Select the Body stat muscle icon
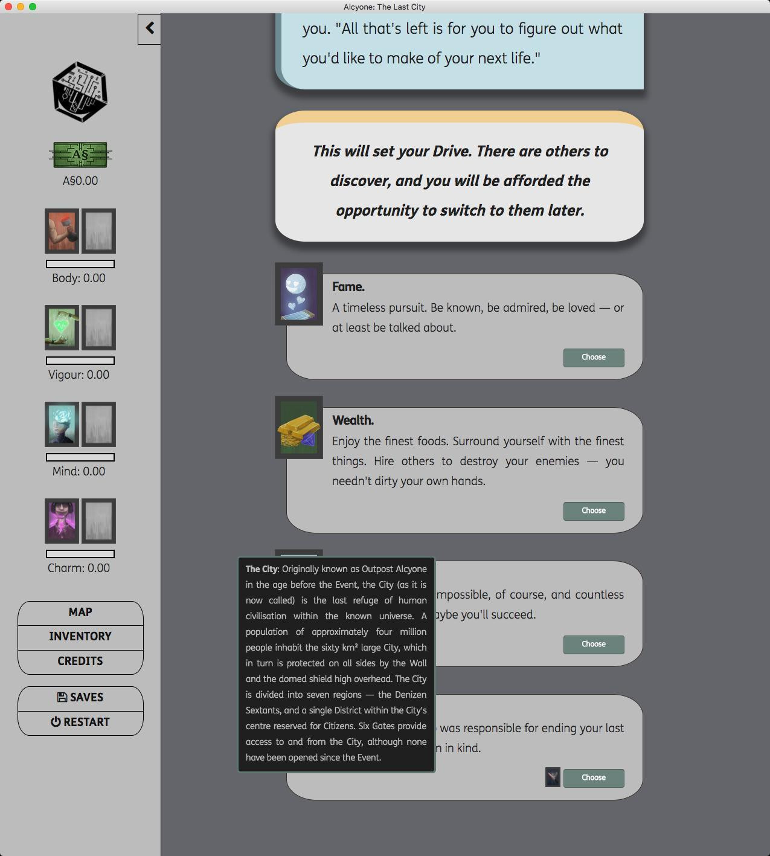 [62, 231]
